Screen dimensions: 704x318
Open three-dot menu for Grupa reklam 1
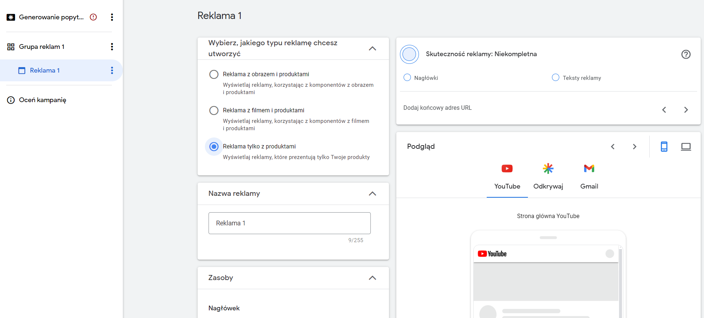112,47
